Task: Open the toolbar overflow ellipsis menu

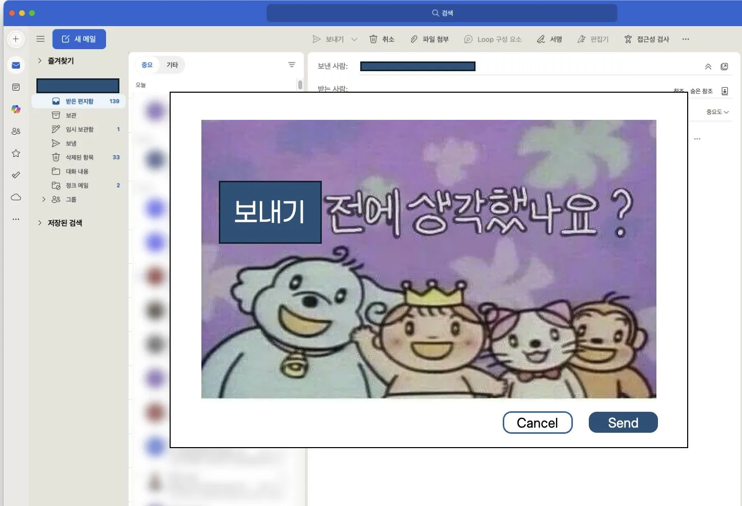Action: tap(686, 39)
